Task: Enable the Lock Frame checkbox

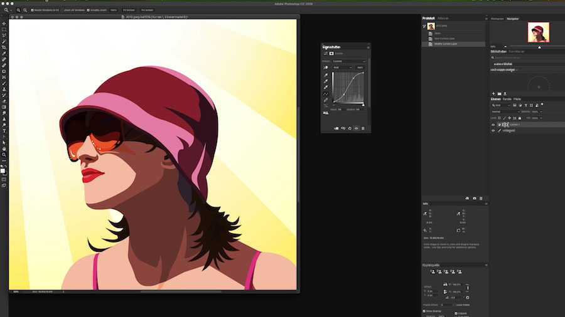Action: click(x=454, y=304)
